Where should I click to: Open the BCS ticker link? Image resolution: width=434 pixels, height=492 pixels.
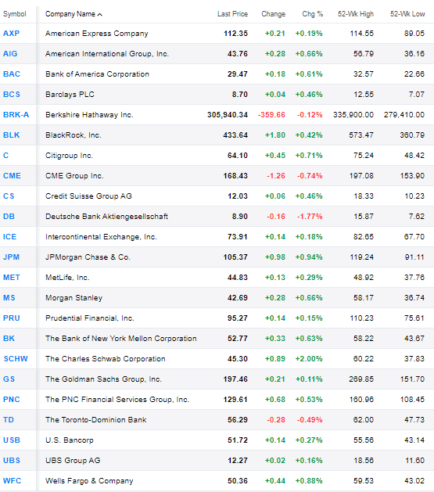click(12, 95)
